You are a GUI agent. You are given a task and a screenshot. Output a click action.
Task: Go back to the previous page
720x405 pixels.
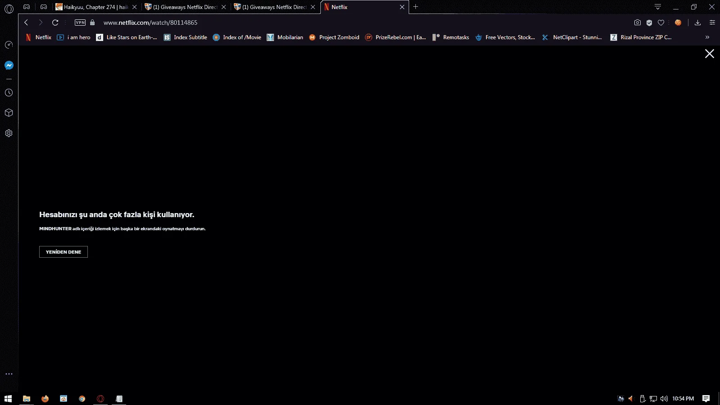click(x=26, y=23)
